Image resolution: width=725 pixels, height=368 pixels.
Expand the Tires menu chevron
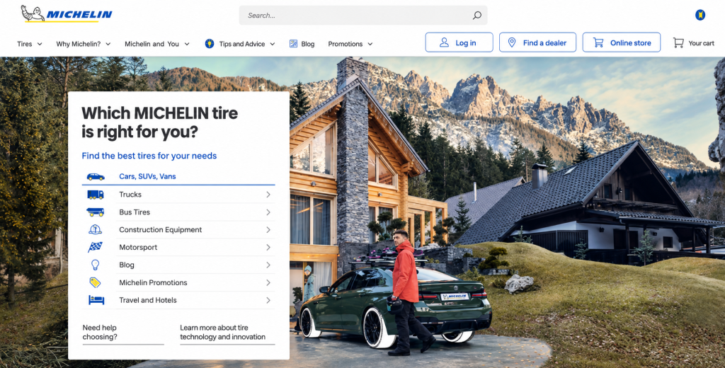click(40, 44)
